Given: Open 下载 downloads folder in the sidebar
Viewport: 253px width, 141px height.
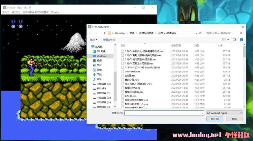Looking at the screenshot, I should point(99,74).
